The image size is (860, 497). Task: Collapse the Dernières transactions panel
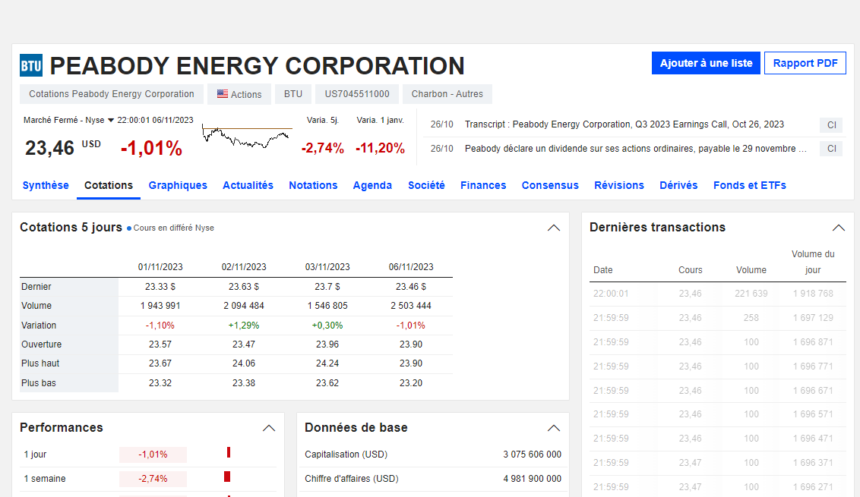[838, 228]
